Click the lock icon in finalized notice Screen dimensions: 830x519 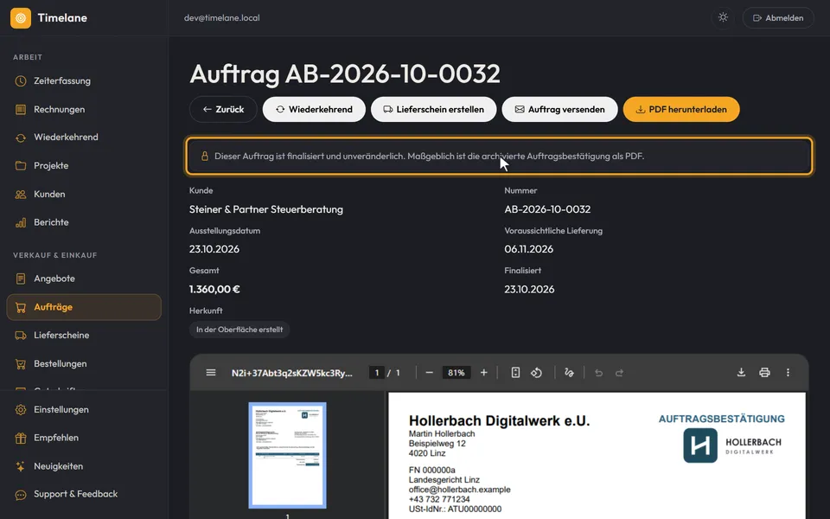[204, 157]
